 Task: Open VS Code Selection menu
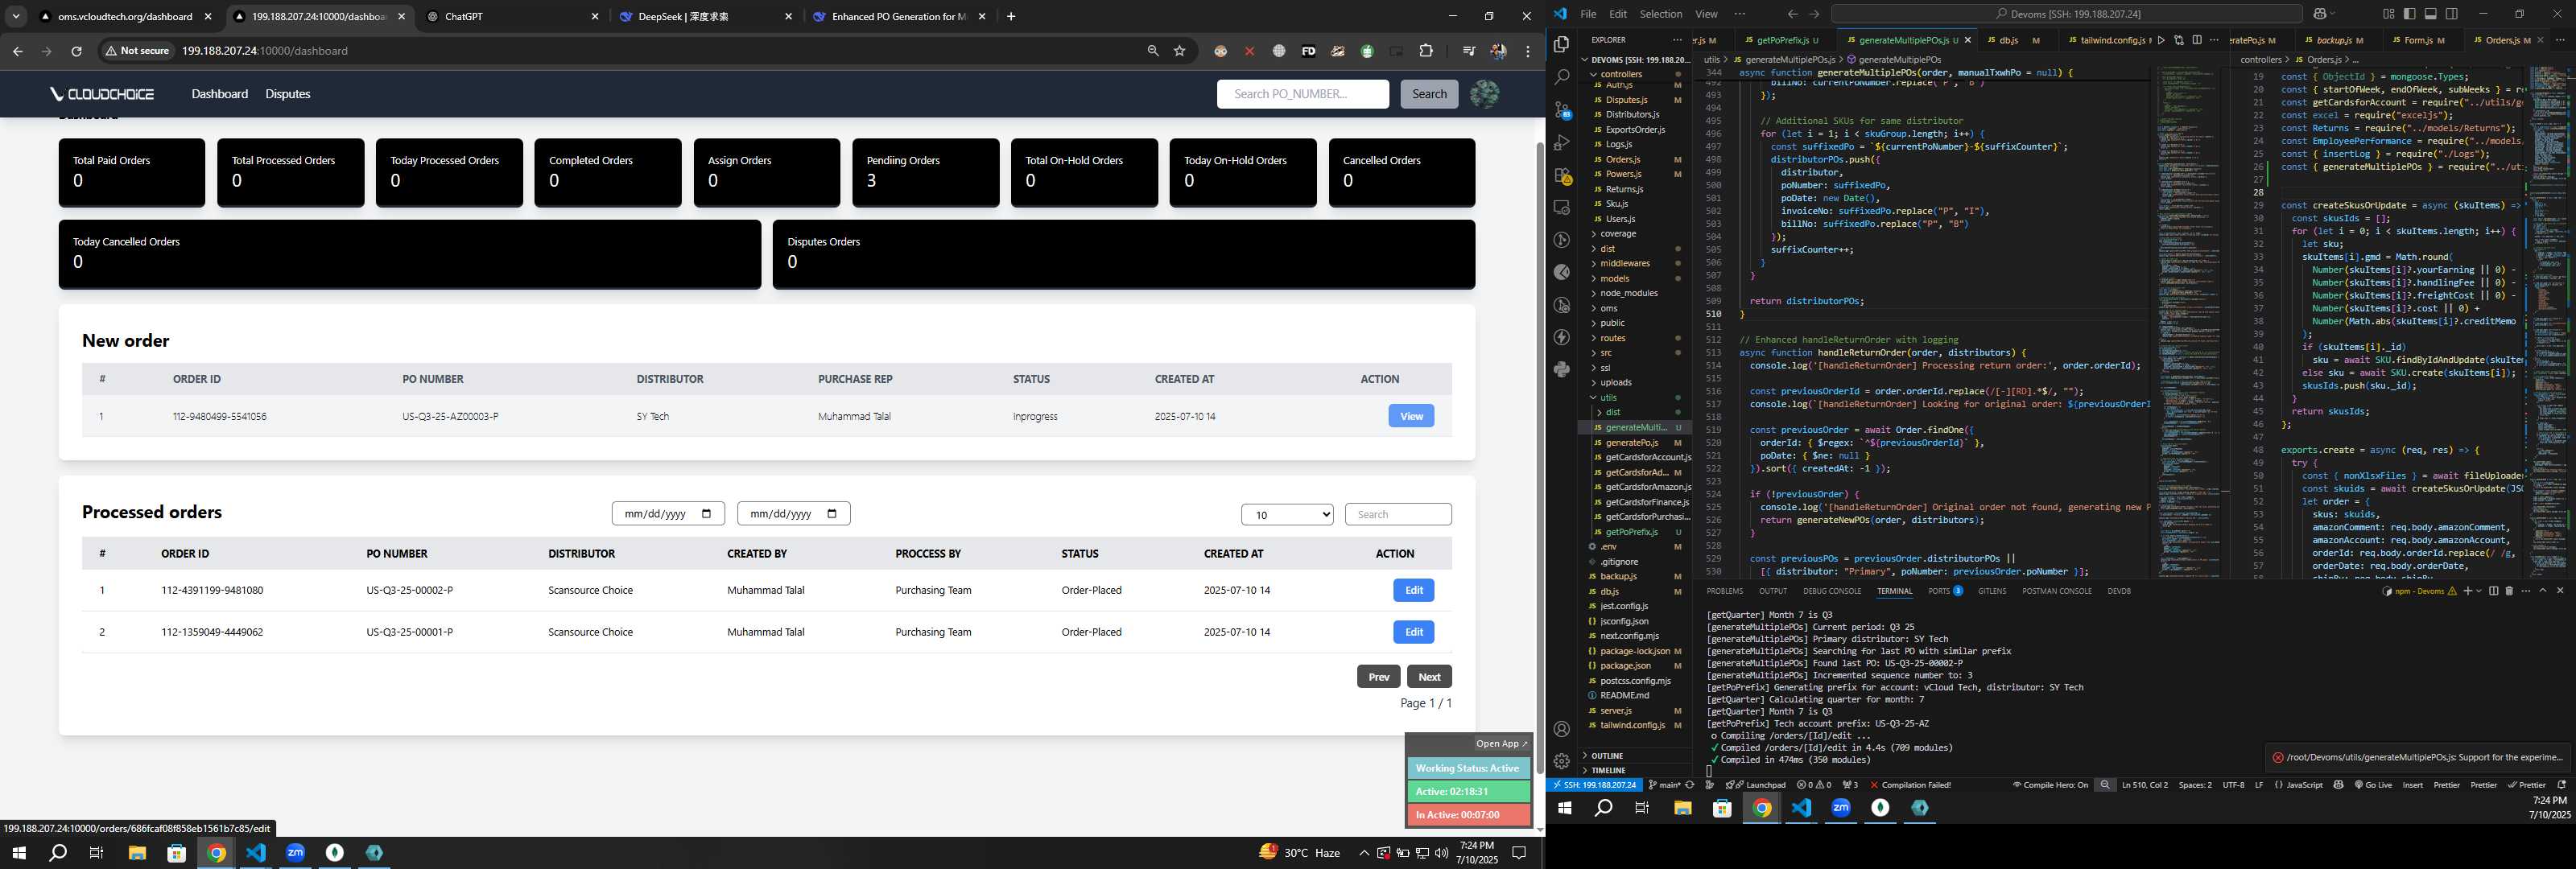click(1660, 14)
